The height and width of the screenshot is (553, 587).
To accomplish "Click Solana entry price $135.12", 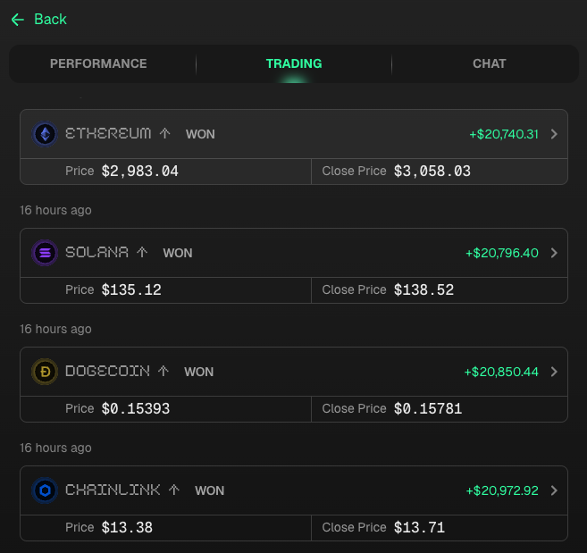I will [131, 289].
